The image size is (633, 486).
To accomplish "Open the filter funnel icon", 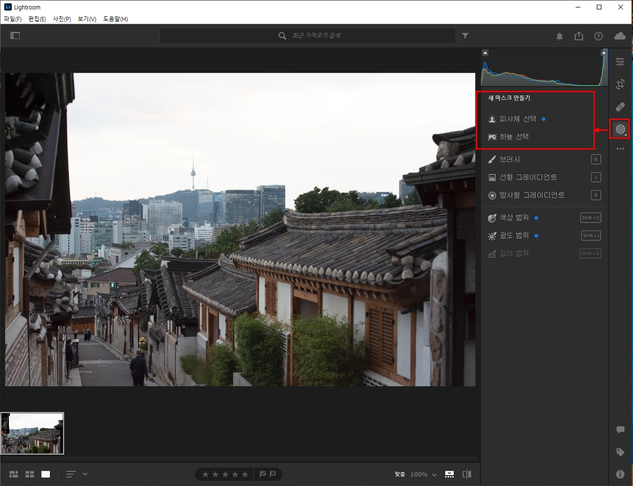I will point(465,36).
